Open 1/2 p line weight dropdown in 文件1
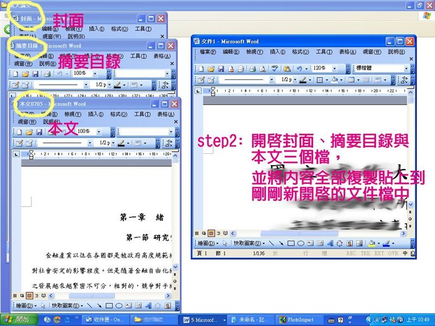435x326 pixels. pyautogui.click(x=295, y=80)
